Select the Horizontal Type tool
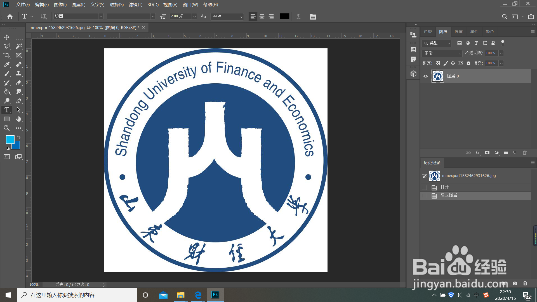Screen dimensions: 537x302 pos(7,110)
